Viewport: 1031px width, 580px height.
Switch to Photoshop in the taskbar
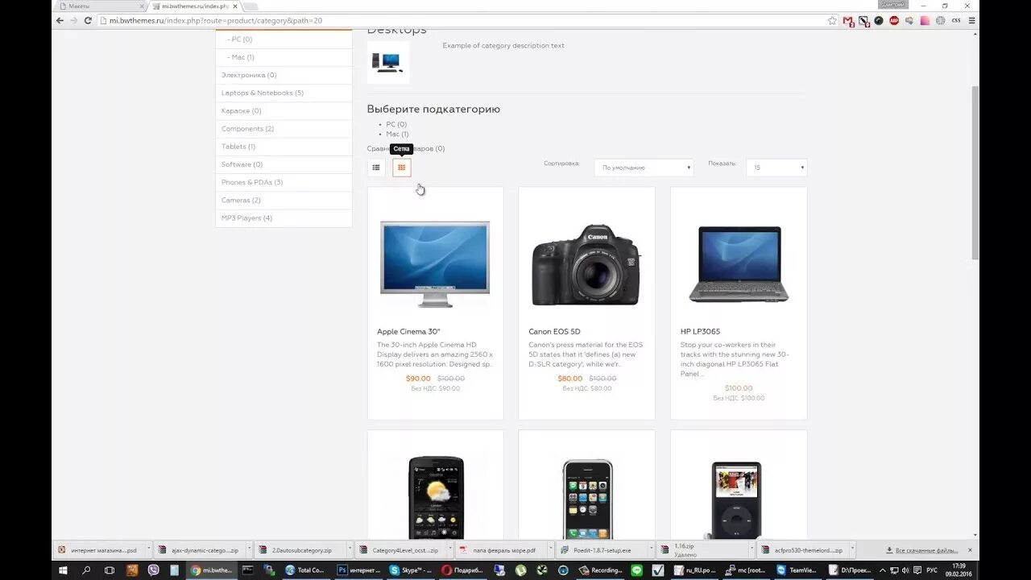tap(358, 570)
